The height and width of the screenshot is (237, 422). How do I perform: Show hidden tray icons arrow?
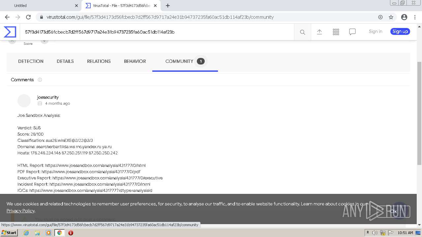tap(368, 233)
